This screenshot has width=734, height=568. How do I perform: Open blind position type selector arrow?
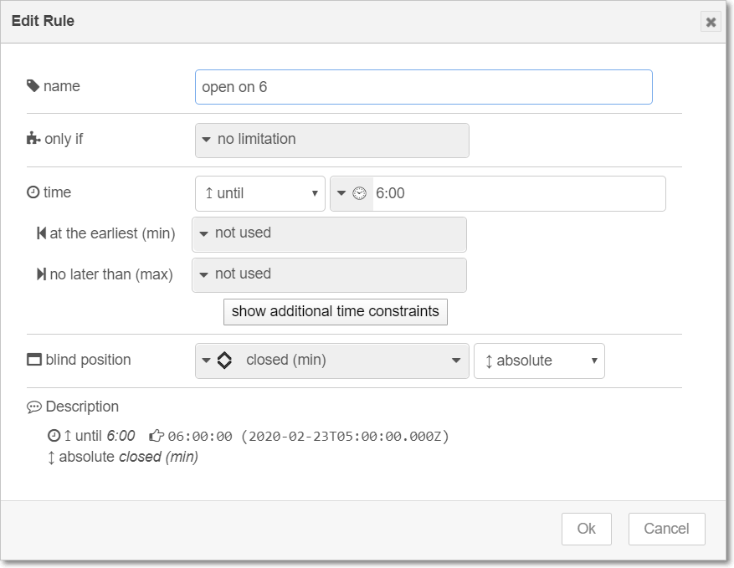(206, 361)
